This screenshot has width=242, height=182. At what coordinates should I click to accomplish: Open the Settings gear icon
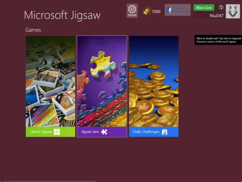tap(132, 11)
